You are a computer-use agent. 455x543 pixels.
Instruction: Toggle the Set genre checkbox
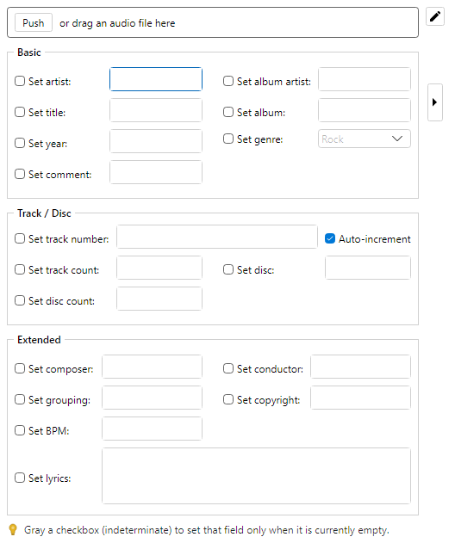(x=228, y=139)
